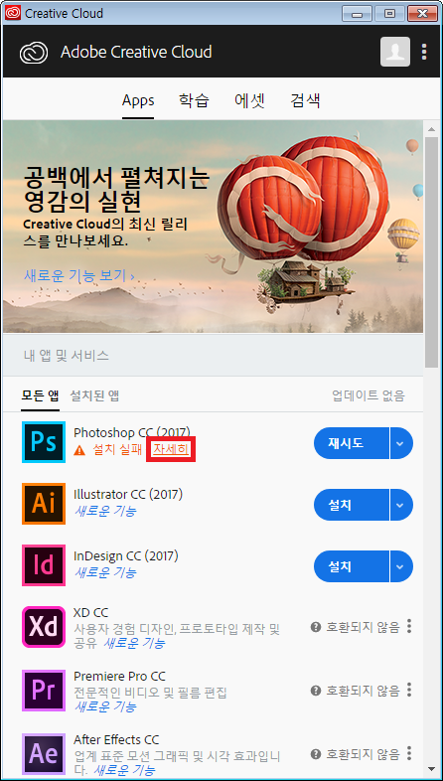Click the Photoshop CC (2017) title
Viewport: 443px width, 781px height.
[132, 432]
